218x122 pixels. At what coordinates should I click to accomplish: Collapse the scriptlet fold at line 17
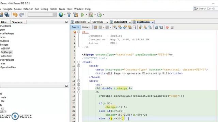pos(79,92)
